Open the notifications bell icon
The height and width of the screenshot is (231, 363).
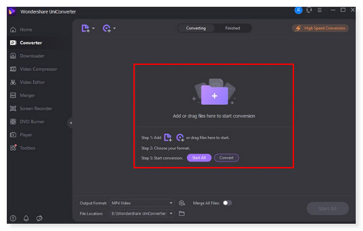point(26,218)
